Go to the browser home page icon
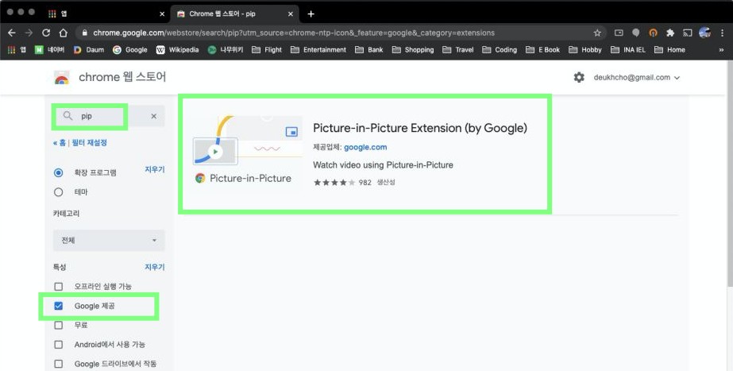The image size is (733, 371). click(x=64, y=33)
